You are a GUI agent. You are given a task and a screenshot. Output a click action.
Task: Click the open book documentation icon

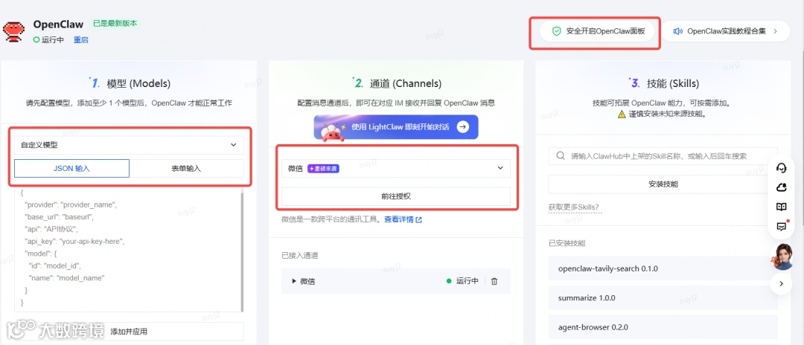click(782, 207)
